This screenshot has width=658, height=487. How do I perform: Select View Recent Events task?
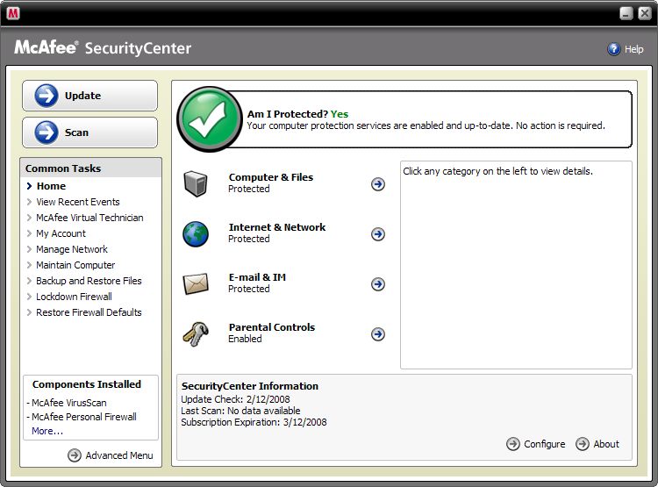[78, 202]
